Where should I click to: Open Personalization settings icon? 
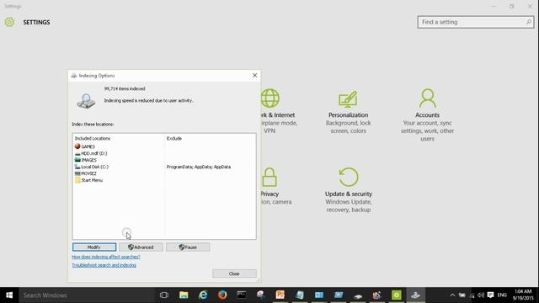point(348,99)
